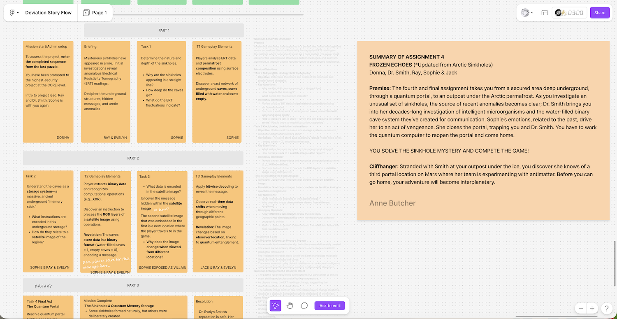Select the Task 2 sticky note

48,221
